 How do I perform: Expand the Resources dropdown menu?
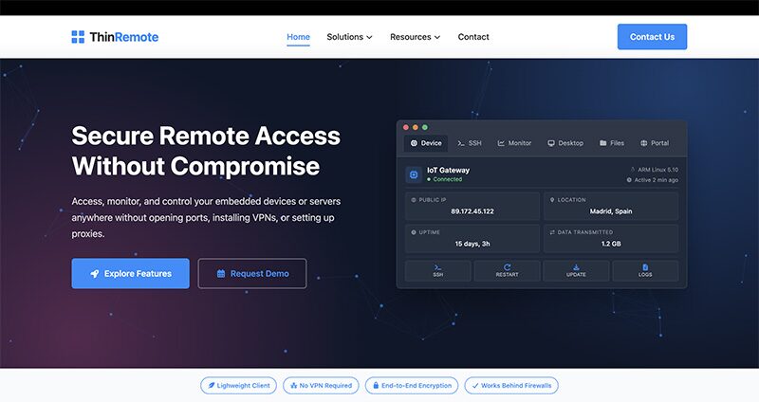coord(416,37)
